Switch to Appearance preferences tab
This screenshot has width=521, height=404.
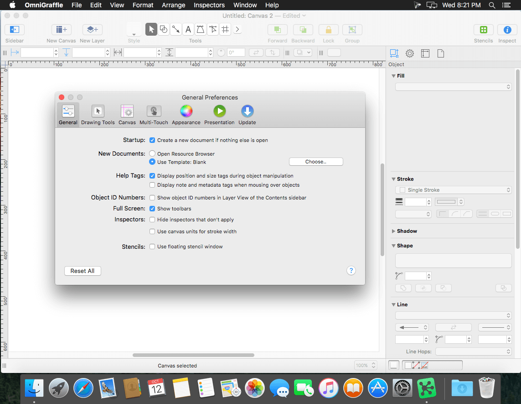pos(186,115)
